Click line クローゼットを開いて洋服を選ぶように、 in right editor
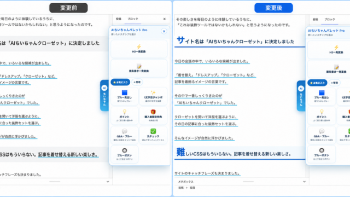The width and height of the screenshot is (350, 197). click(206, 117)
